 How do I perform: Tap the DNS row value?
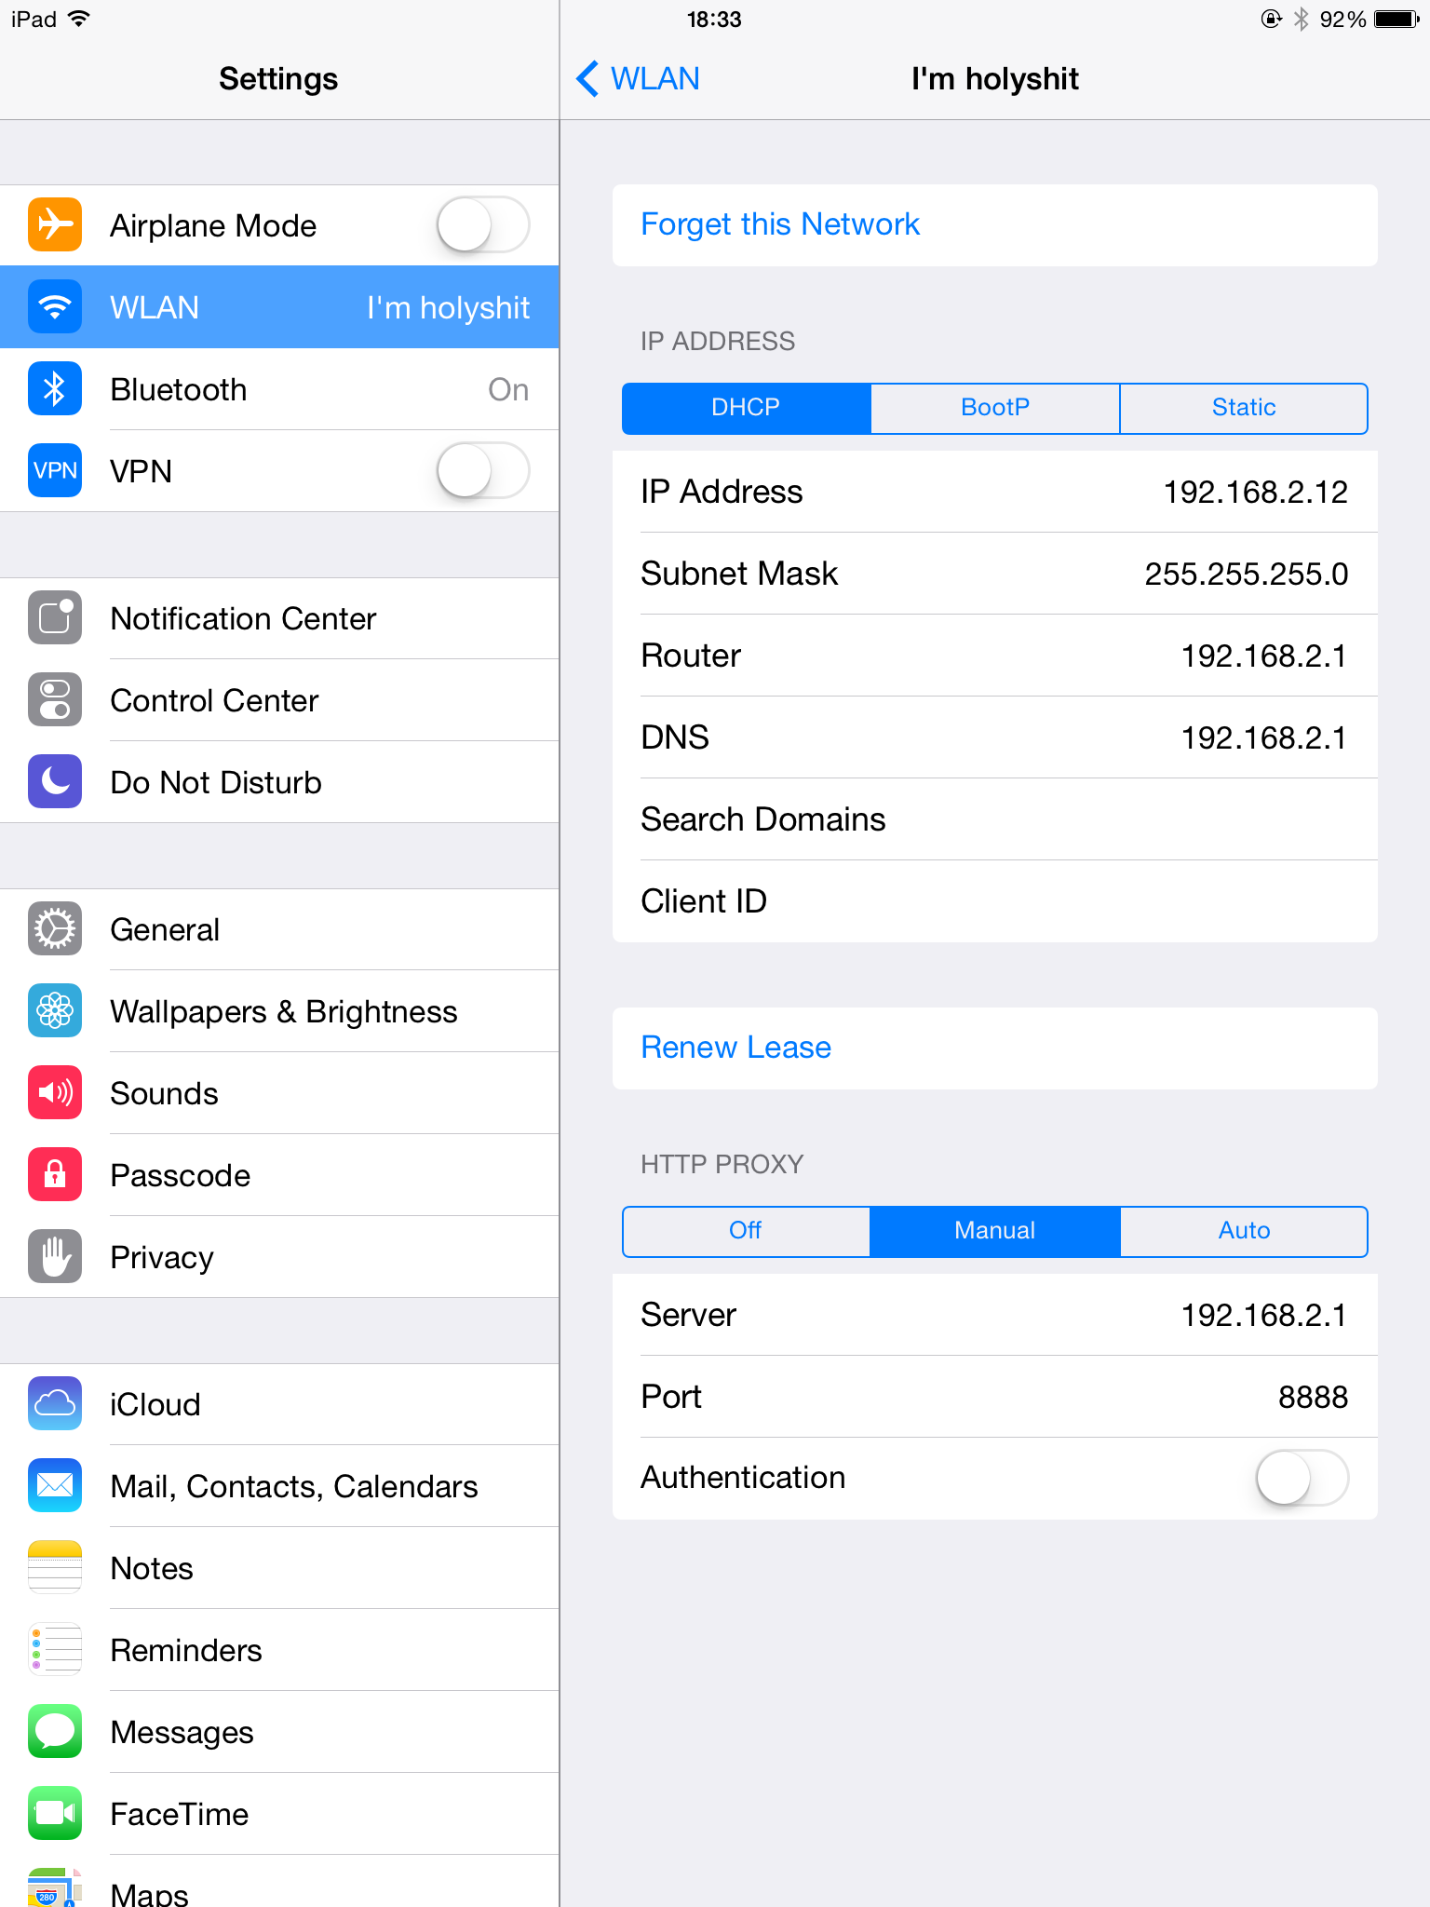click(1264, 737)
